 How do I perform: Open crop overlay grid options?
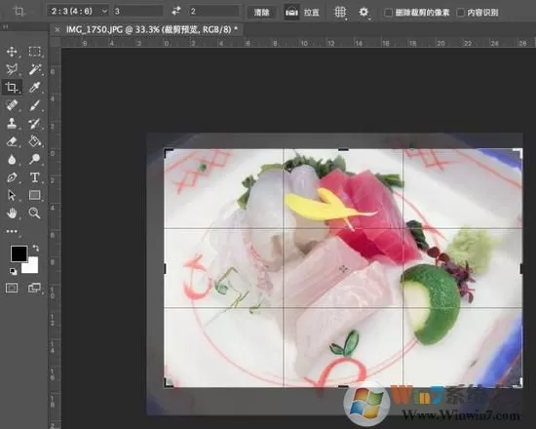coord(340,12)
